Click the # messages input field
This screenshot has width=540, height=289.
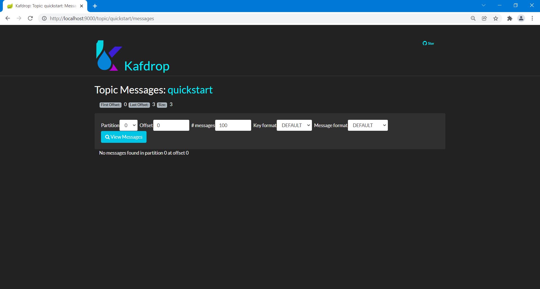coord(233,125)
